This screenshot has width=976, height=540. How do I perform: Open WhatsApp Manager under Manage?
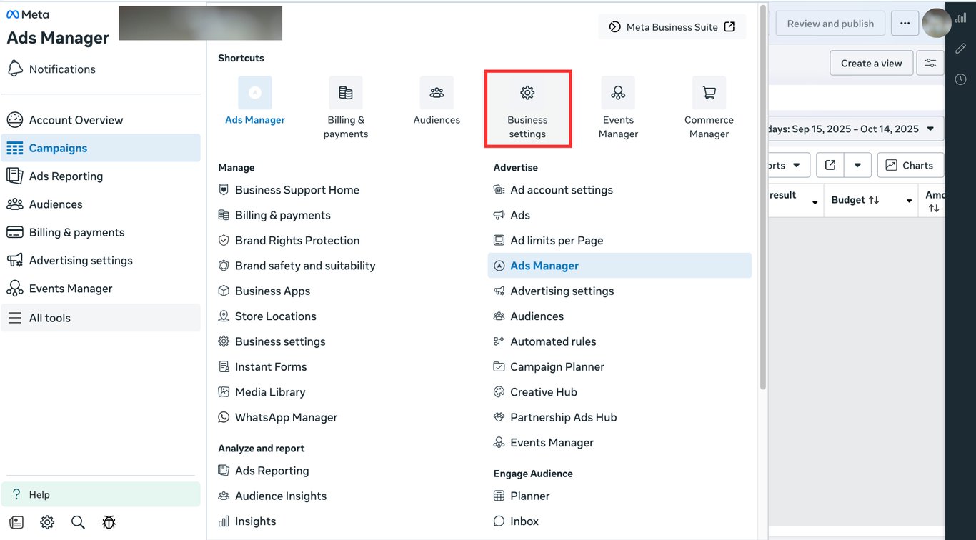coord(277,417)
